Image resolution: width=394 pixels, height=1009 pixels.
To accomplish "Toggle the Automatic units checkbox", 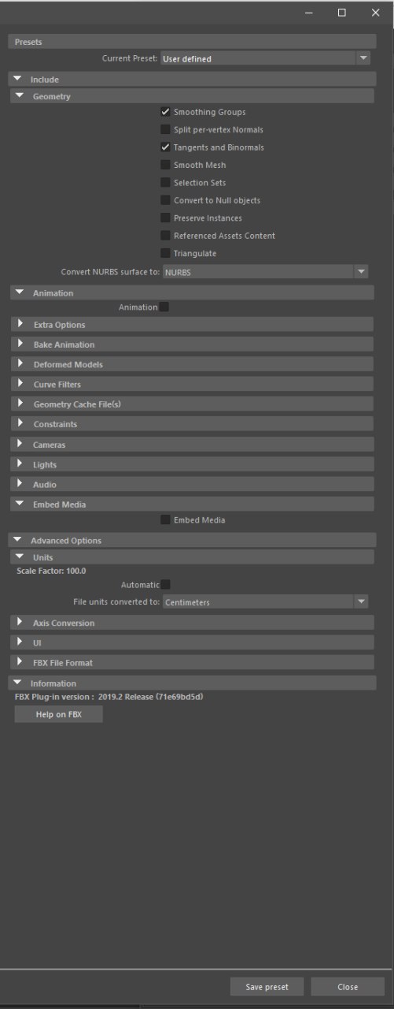I will [165, 584].
